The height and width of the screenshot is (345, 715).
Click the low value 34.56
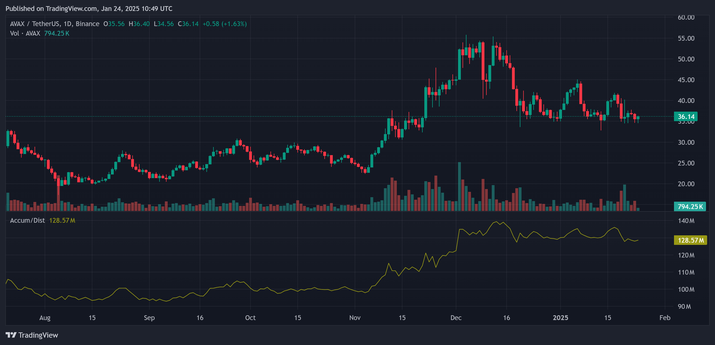pyautogui.click(x=165, y=24)
